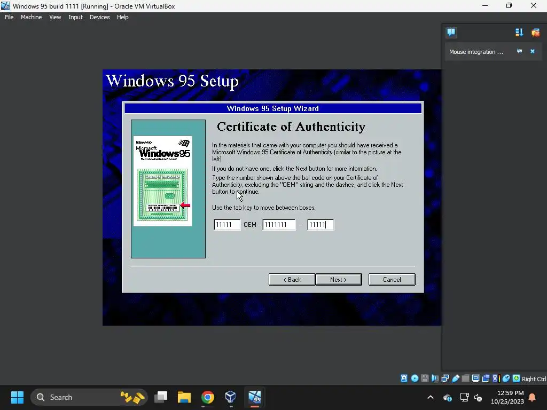The width and height of the screenshot is (547, 410).
Task: Show hidden system tray icons
Action: pos(431,397)
